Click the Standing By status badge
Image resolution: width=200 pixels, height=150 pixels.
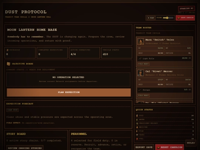[x=186, y=9]
